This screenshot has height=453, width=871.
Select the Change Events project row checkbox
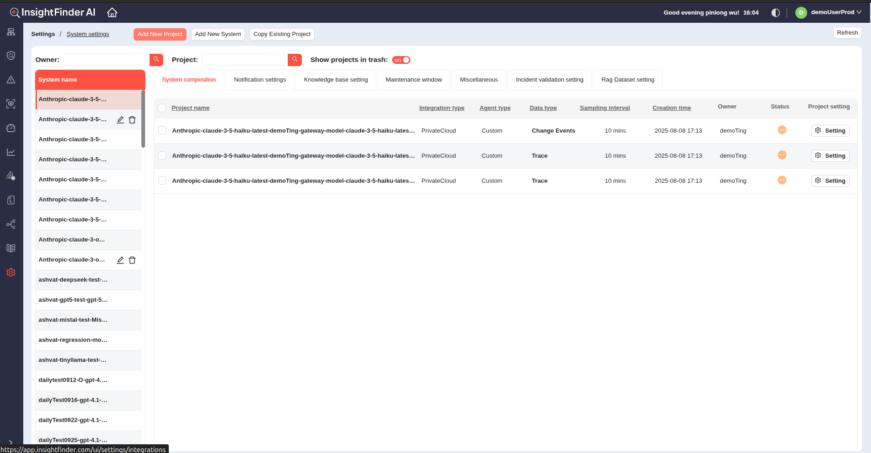click(162, 131)
